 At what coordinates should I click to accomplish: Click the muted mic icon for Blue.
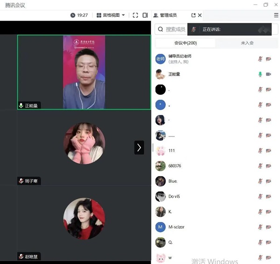[x=260, y=181]
